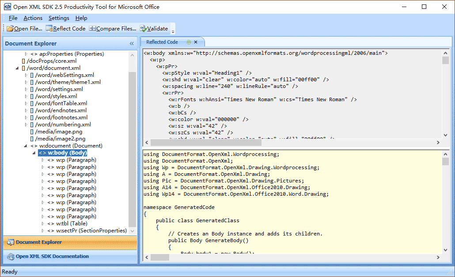The image size is (455, 277).
Task: Expand the w:tbl (Table) node
Action: [x=43, y=224]
